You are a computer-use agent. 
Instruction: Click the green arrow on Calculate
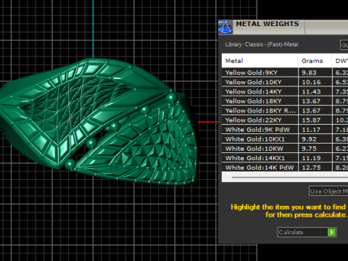[332, 232]
